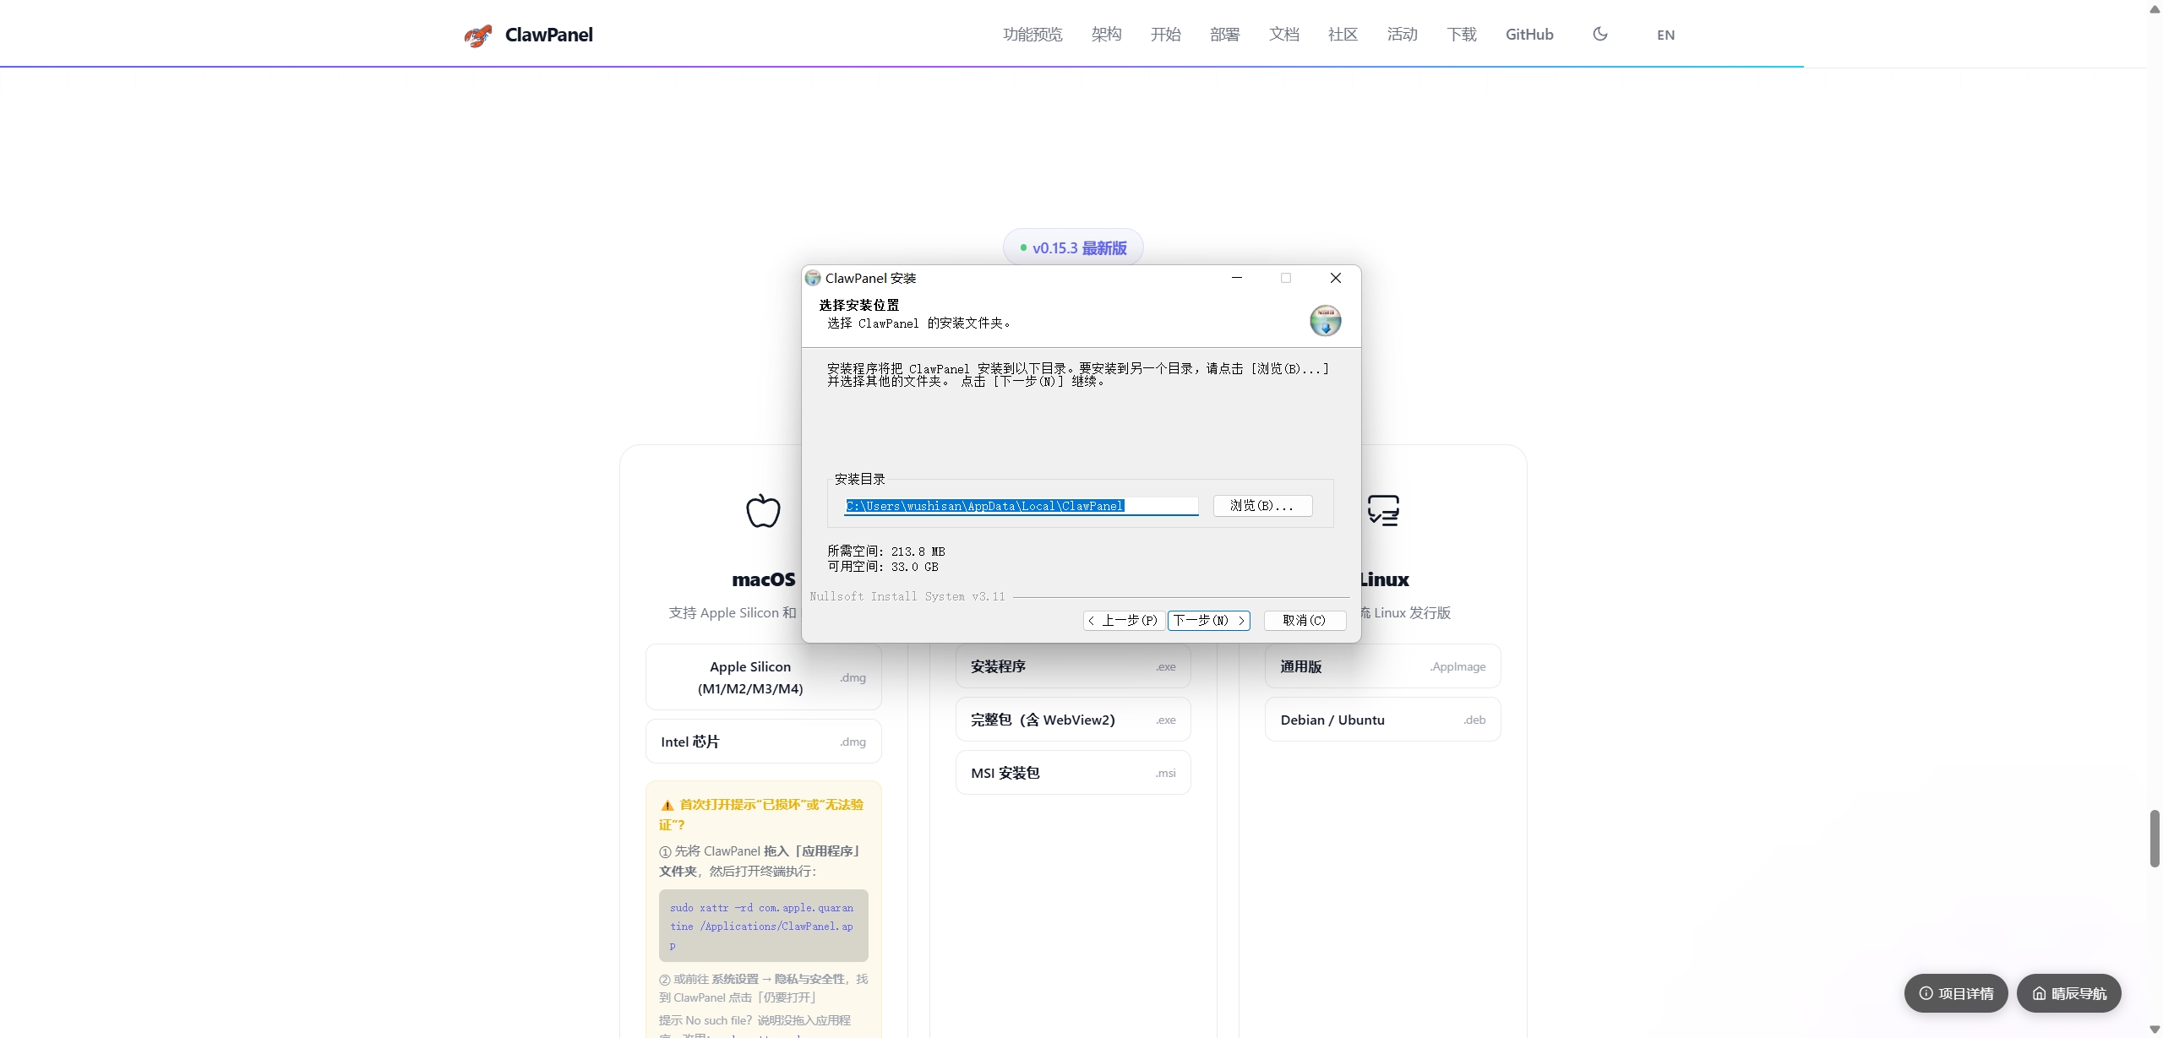Download Intel 芯片 .dmg build
This screenshot has width=2163, height=1038.
(763, 742)
